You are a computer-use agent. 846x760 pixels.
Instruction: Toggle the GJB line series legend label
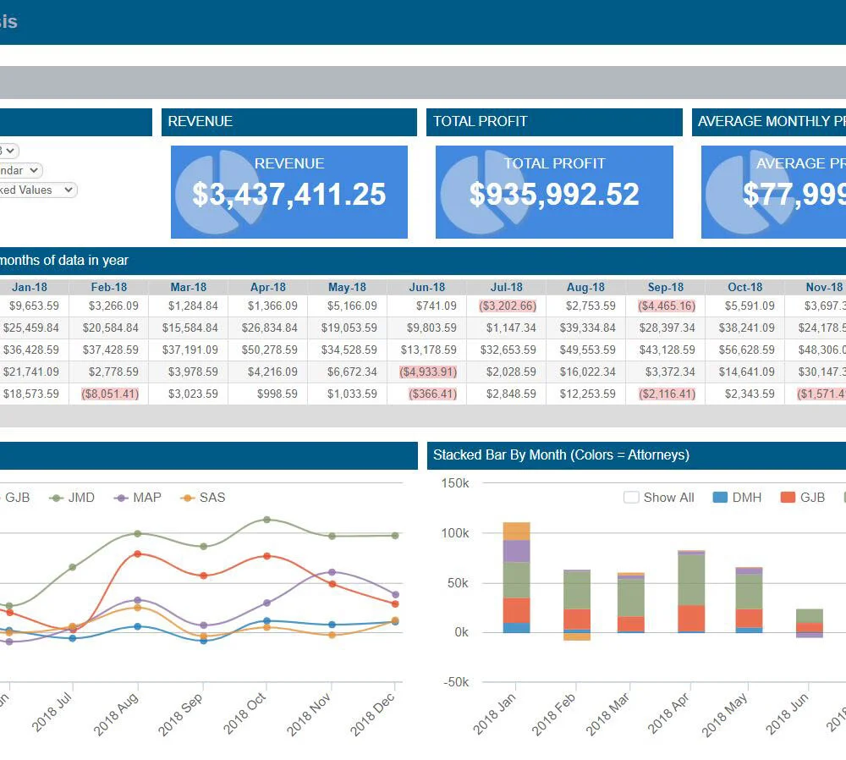(x=17, y=497)
